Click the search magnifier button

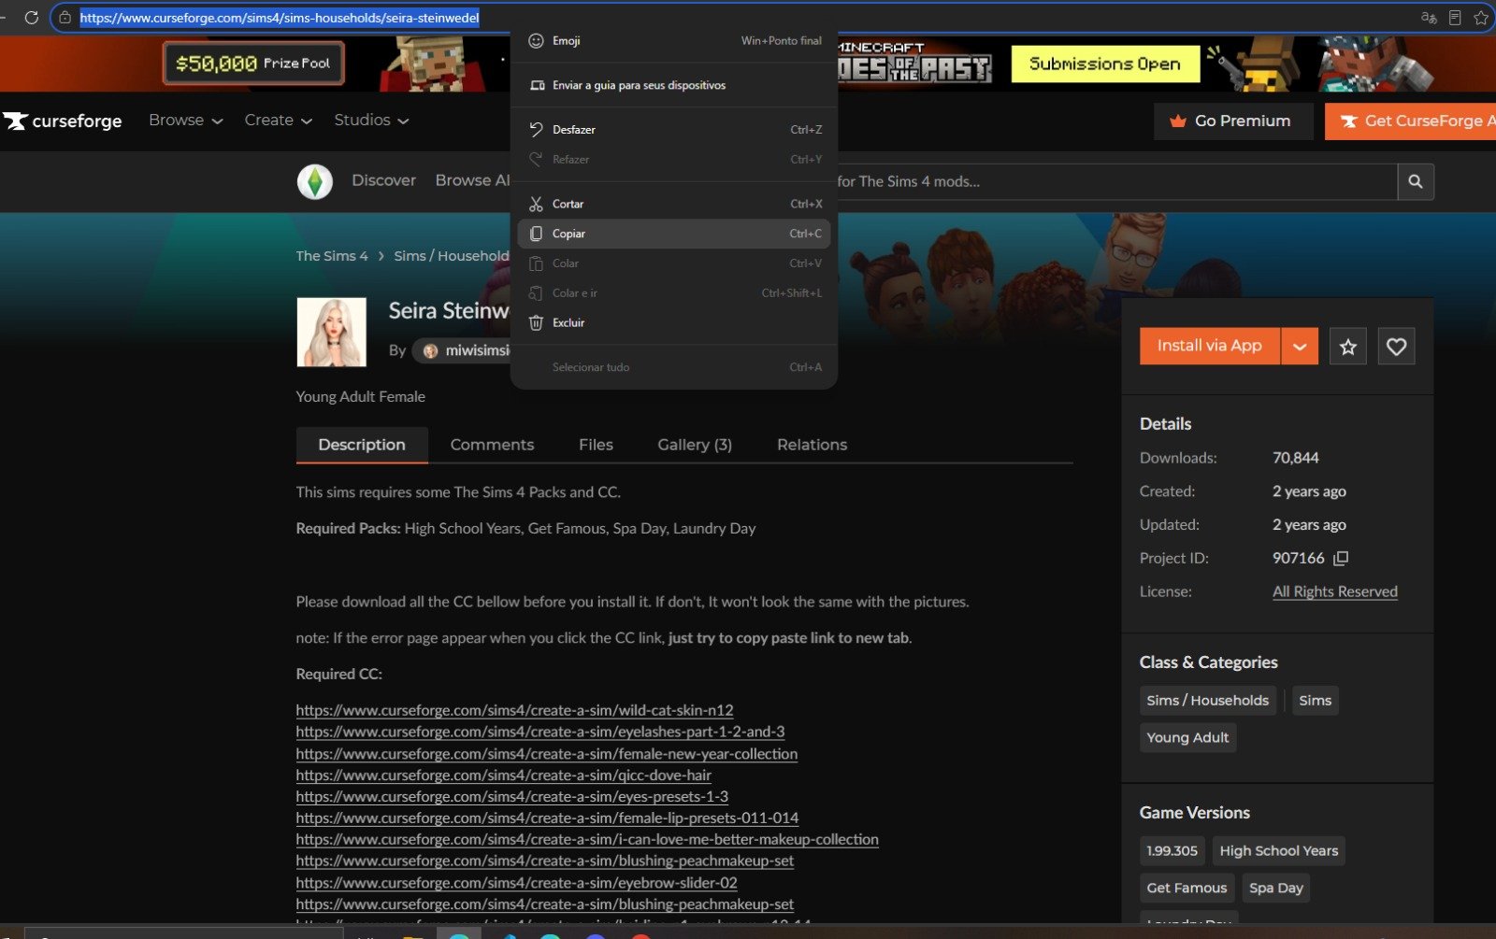[1416, 181]
